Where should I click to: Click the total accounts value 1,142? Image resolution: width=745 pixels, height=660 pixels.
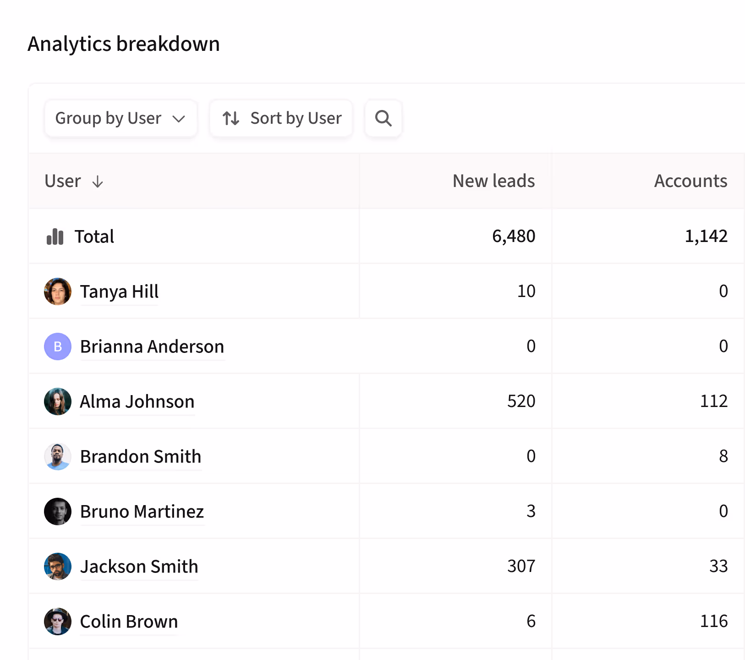(706, 236)
